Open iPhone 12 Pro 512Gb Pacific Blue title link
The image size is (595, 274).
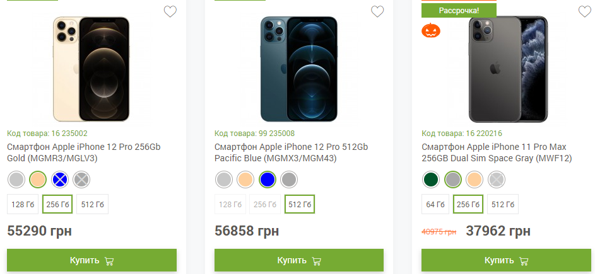(291, 152)
